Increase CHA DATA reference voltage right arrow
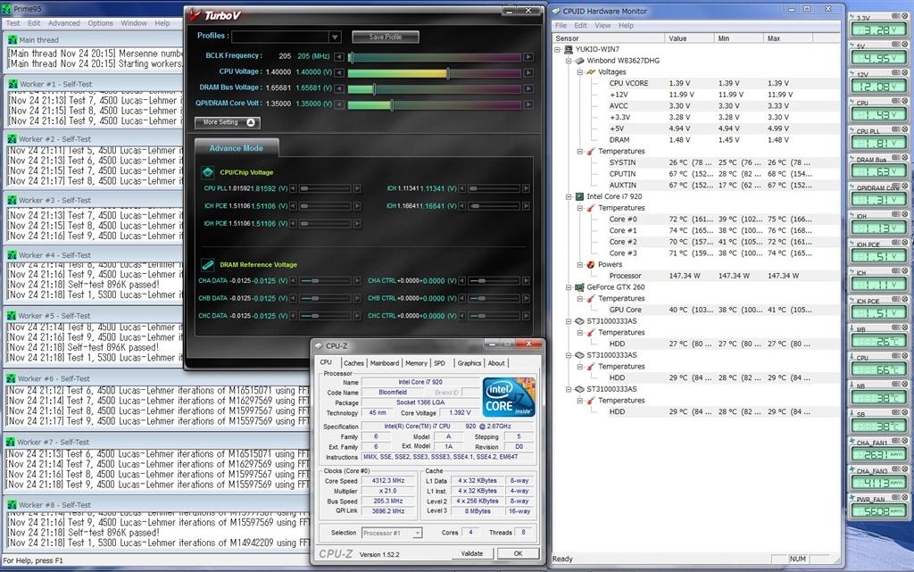 [x=357, y=281]
